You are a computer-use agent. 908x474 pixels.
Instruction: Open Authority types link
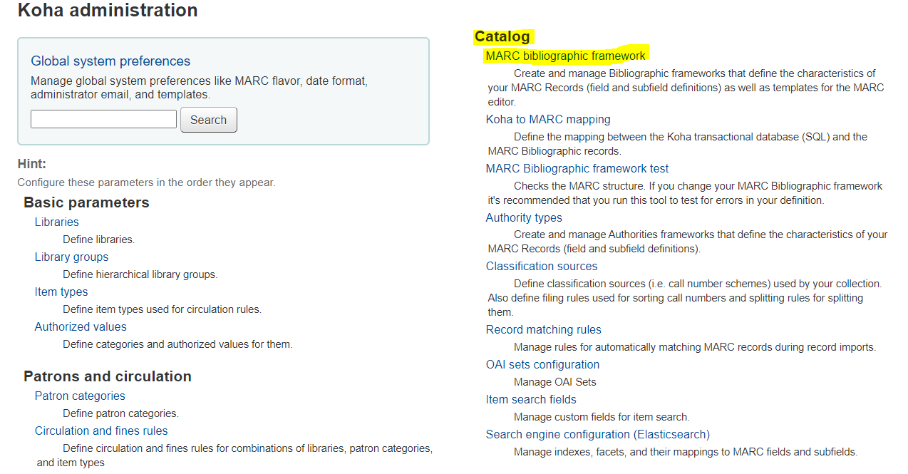click(524, 218)
